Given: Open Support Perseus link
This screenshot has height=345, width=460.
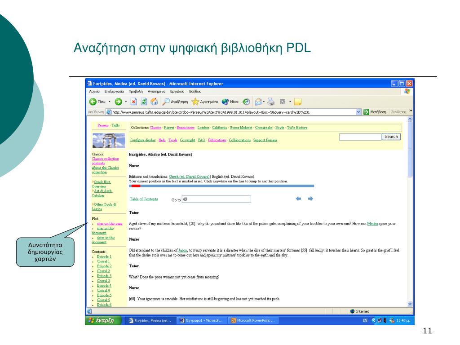Looking at the screenshot, I should click(265, 140).
